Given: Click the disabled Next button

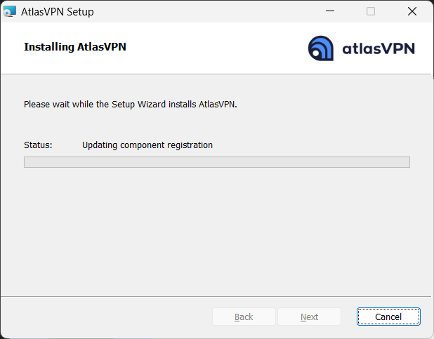Looking at the screenshot, I should tap(309, 317).
